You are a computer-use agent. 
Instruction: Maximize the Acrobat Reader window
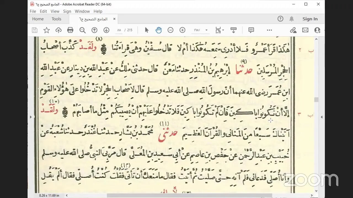point(306,4)
